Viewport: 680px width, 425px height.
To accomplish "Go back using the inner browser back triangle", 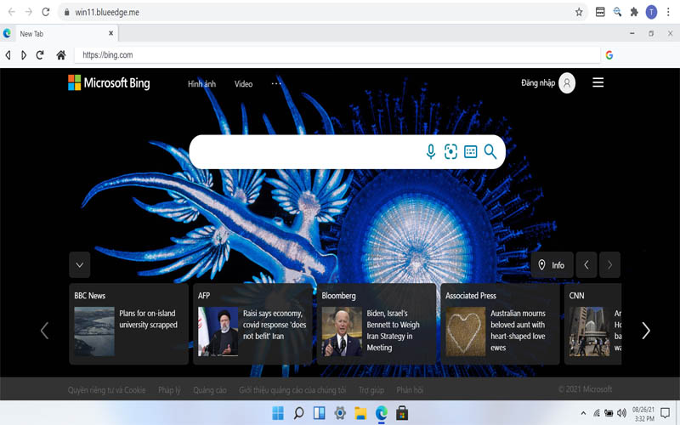I will pos(8,55).
